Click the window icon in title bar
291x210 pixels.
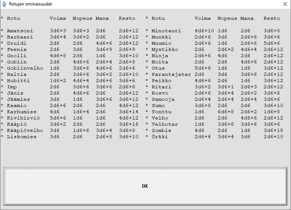[4, 4]
